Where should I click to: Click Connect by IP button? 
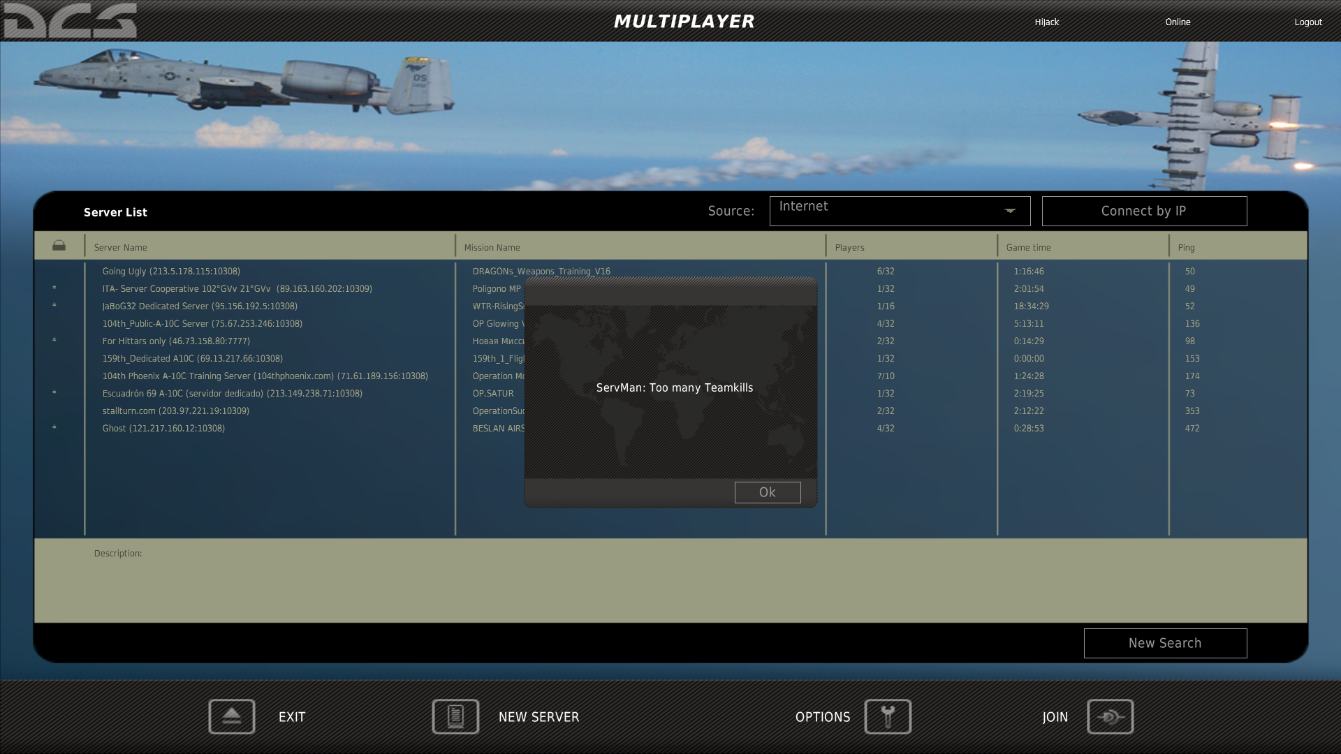1144,211
